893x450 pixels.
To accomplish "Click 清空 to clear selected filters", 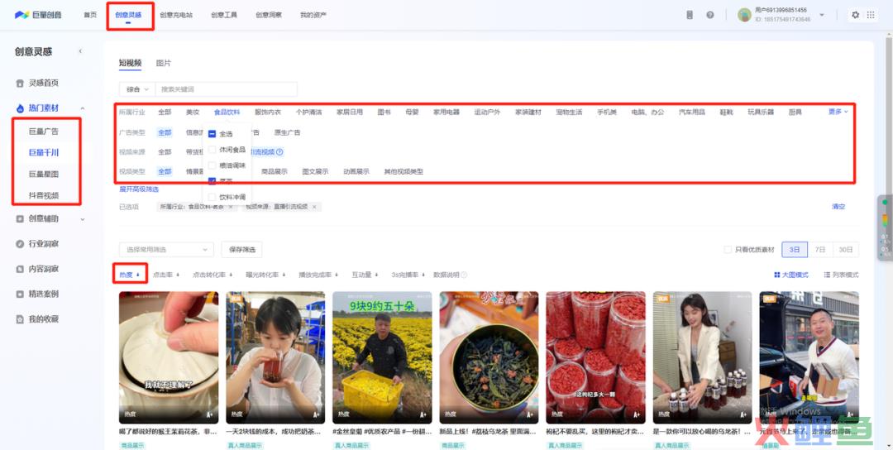I will (x=839, y=207).
